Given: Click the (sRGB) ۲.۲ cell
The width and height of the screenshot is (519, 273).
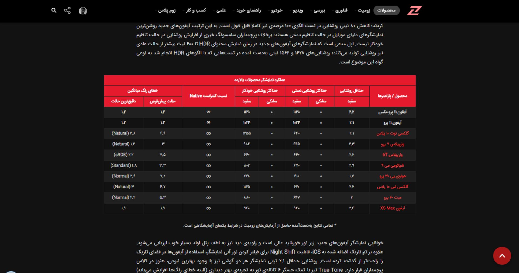Looking at the screenshot, I should point(124,155).
